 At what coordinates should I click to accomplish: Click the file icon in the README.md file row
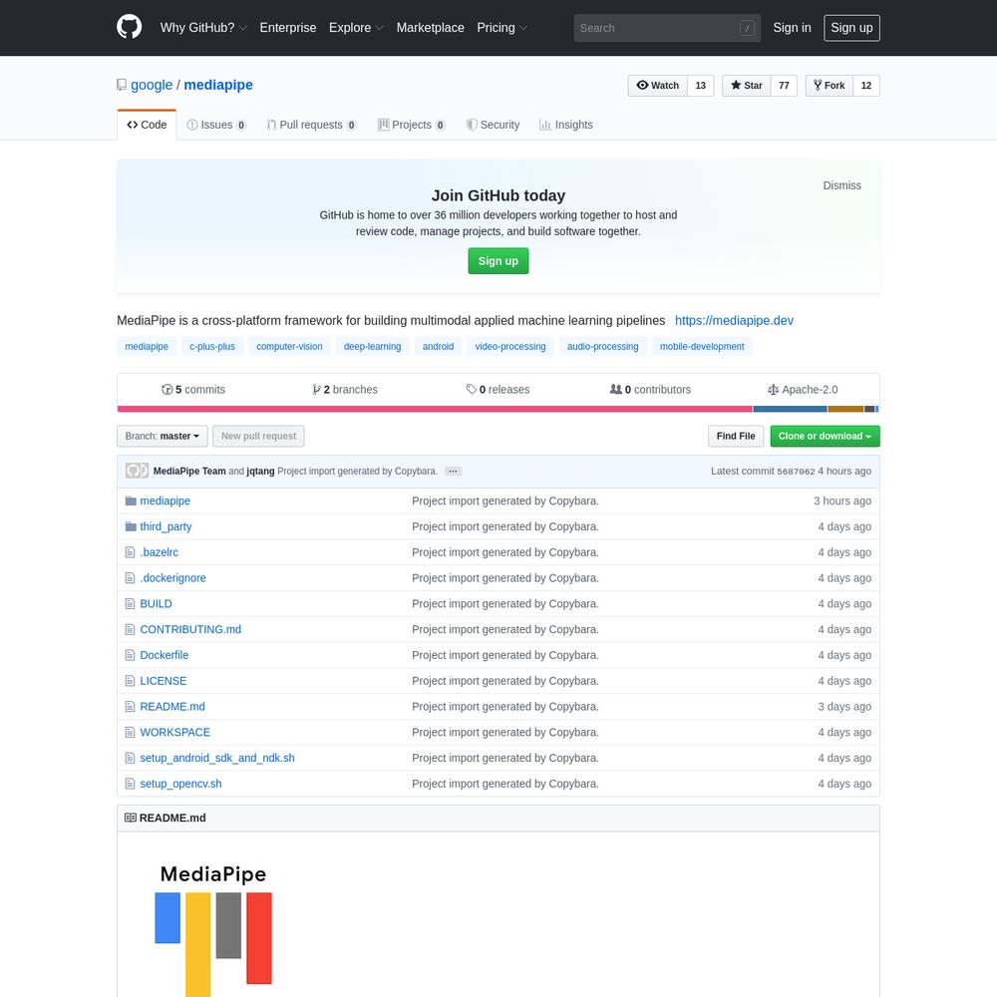(x=131, y=707)
